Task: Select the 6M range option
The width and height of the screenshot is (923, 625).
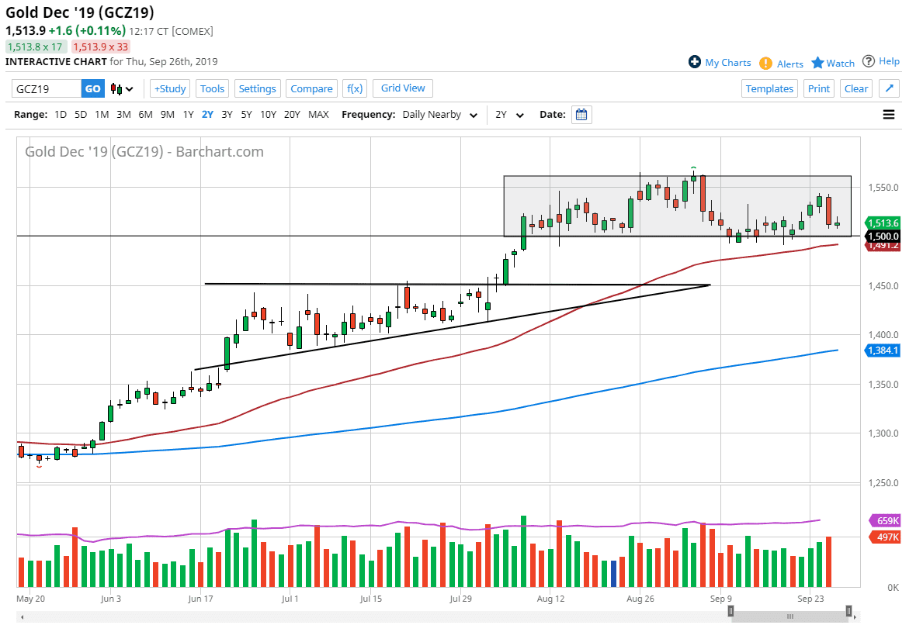Action: click(145, 113)
